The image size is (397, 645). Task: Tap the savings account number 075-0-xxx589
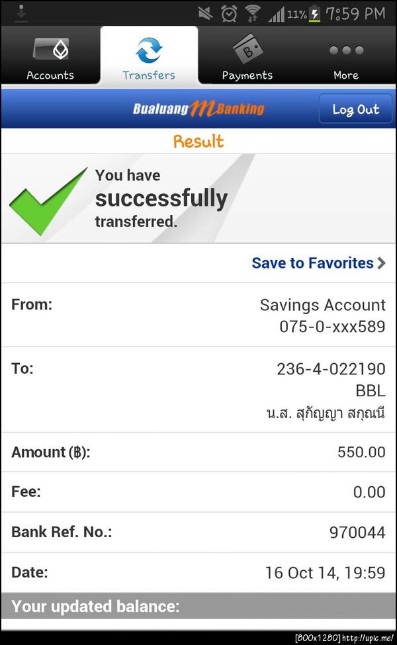coord(332,326)
